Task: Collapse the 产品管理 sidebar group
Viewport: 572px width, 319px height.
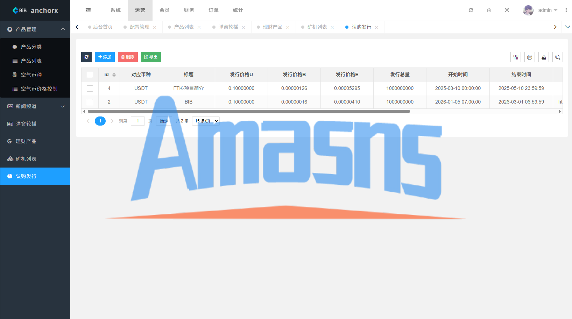Action: click(x=35, y=29)
